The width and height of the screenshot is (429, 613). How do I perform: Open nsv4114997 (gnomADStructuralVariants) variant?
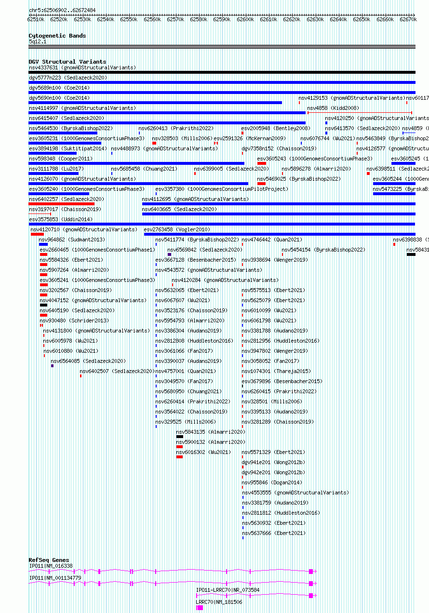(82, 108)
